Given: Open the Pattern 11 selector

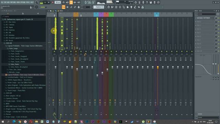Looking at the screenshot, I should point(99,7).
